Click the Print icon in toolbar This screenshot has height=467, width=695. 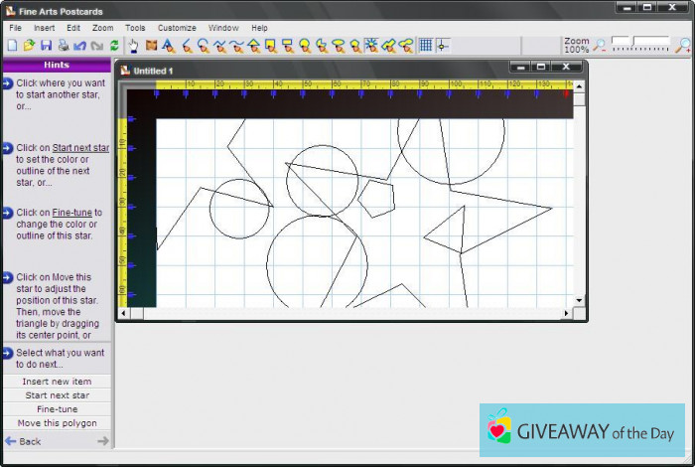(x=63, y=46)
